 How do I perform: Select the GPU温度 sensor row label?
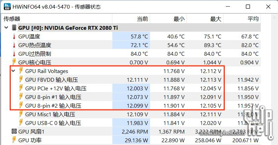point(29,37)
